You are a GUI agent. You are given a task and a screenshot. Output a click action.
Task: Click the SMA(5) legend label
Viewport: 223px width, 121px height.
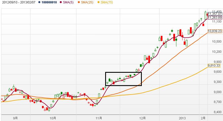click(x=68, y=2)
